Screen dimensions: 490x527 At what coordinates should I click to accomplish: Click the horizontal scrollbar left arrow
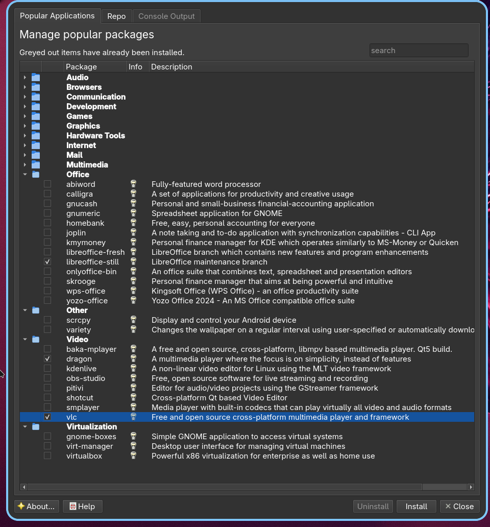coord(23,487)
